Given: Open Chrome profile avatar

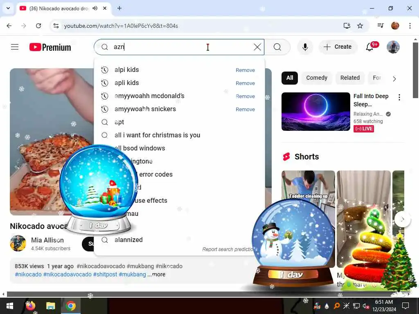Looking at the screenshot, I should tap(395, 26).
